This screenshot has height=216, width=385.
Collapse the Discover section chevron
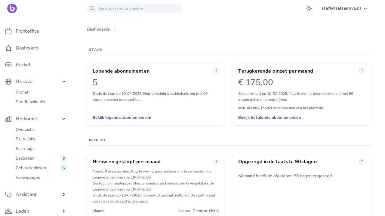tap(64, 82)
